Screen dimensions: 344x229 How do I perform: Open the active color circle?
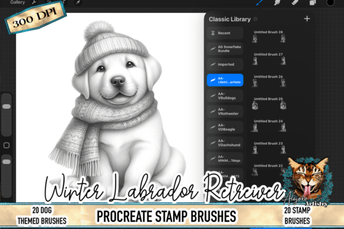[x=330, y=2]
